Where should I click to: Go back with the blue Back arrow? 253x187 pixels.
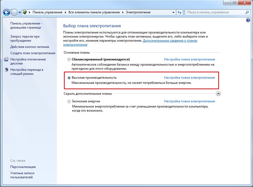click(7, 12)
